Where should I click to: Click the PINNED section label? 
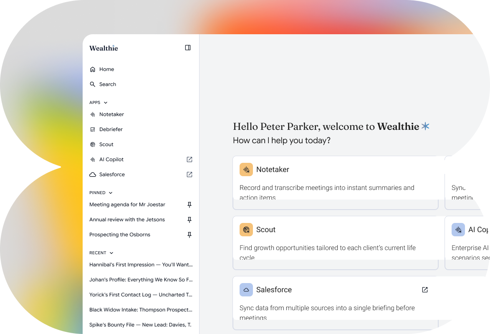pos(97,192)
